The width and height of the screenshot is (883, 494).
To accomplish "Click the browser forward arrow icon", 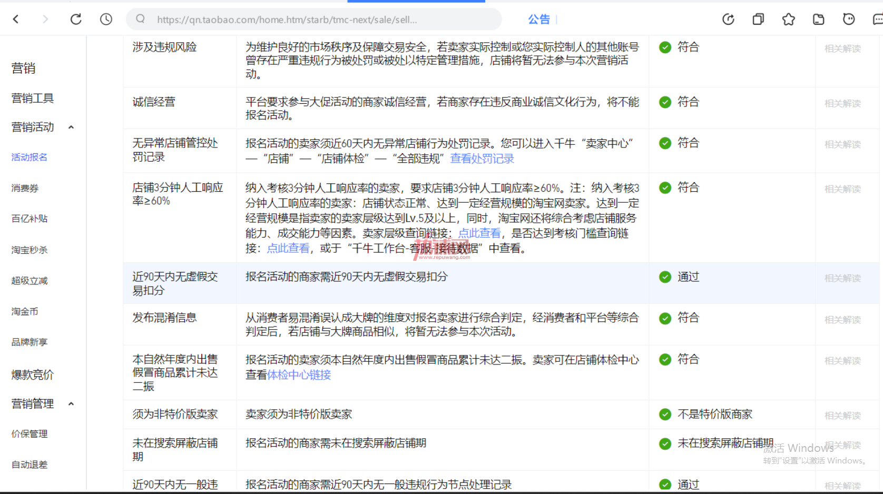I will pos(45,19).
